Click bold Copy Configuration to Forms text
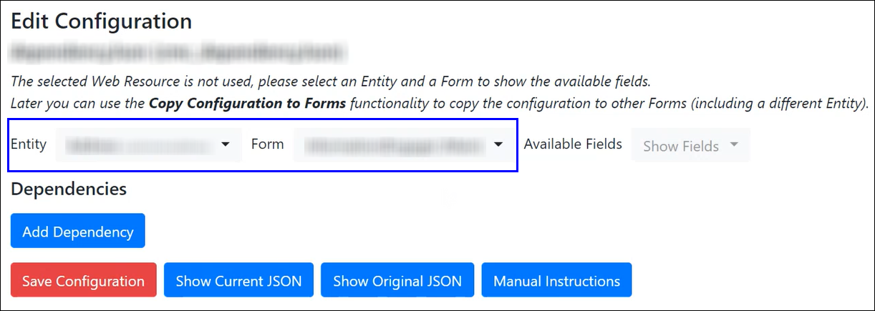Screen dimensions: 875x311 (x=247, y=104)
